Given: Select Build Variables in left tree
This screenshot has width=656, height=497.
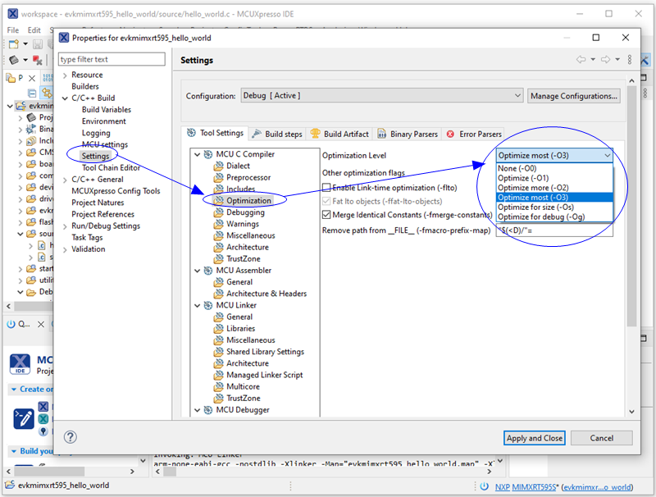Looking at the screenshot, I should coord(107,110).
